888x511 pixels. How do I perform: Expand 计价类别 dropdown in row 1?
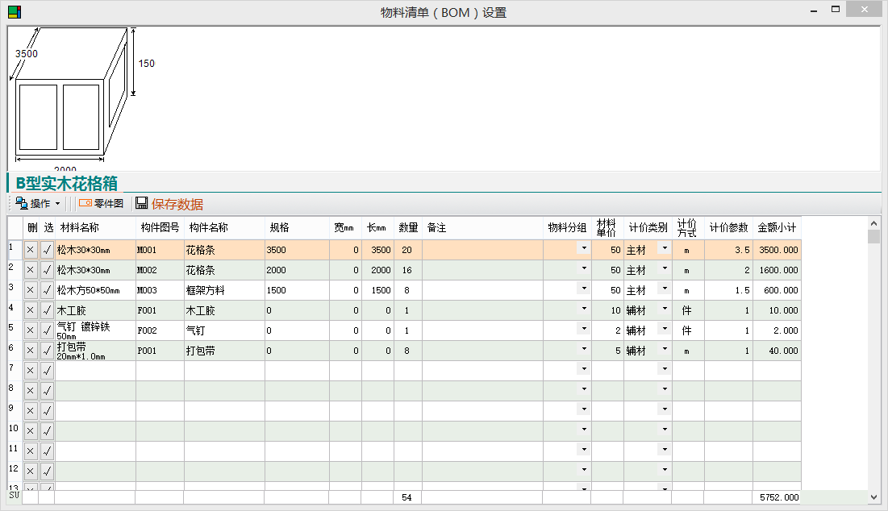click(665, 249)
